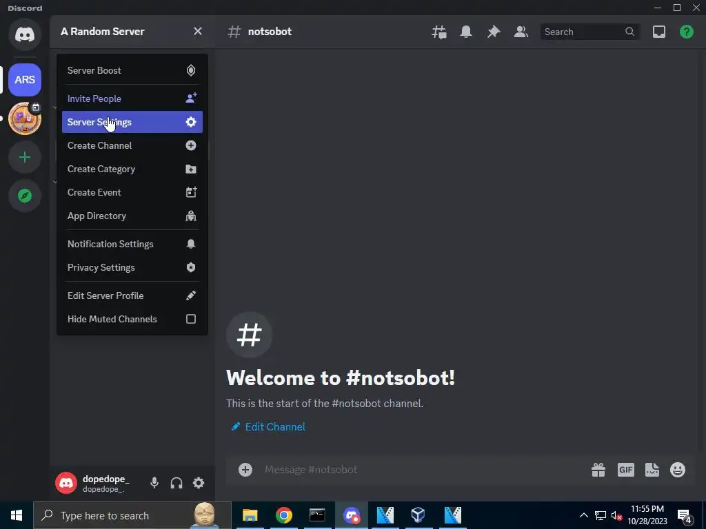Choose Create Category menu entry
This screenshot has height=529, width=706.
[132, 169]
